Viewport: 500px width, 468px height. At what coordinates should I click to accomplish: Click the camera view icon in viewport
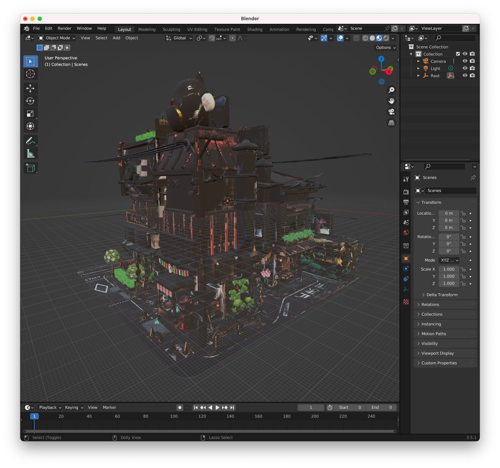click(x=391, y=112)
